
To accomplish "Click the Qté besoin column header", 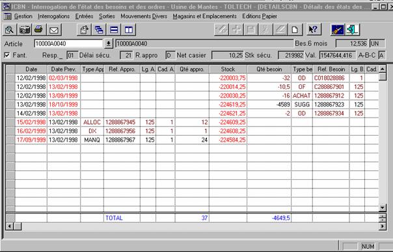I will 269,69.
